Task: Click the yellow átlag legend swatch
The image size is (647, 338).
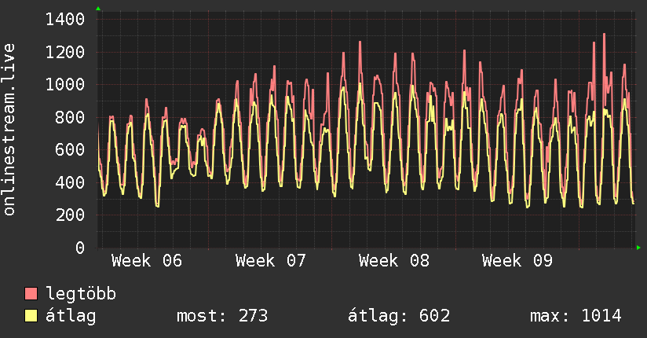Action: (x=31, y=316)
